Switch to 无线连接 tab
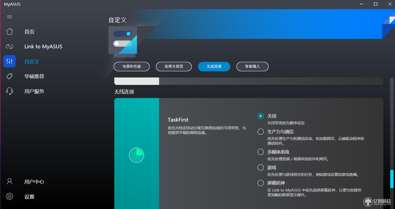 (x=214, y=67)
